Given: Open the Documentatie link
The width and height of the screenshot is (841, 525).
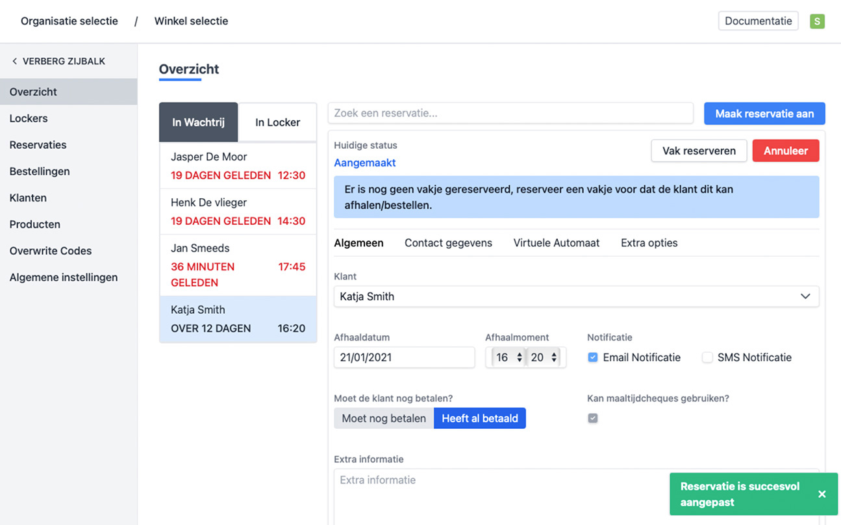Looking at the screenshot, I should coord(758,21).
